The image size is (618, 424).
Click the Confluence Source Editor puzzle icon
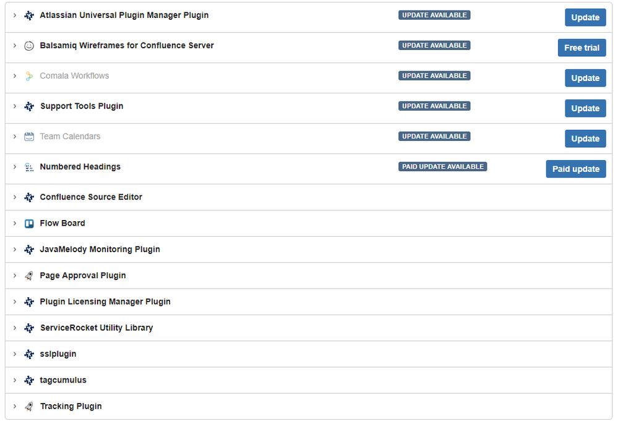[x=29, y=197]
